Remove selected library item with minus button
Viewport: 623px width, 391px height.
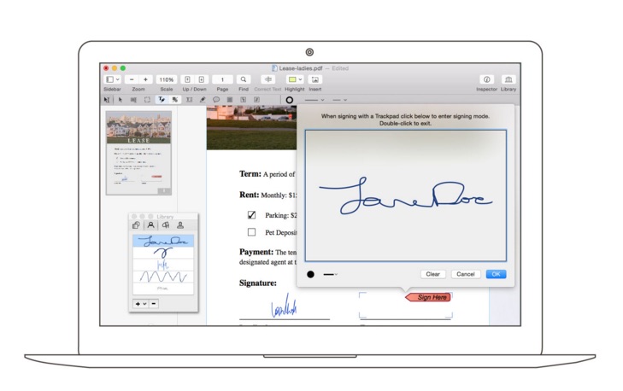(x=154, y=303)
